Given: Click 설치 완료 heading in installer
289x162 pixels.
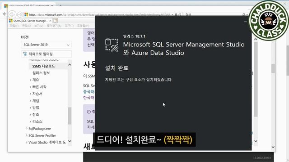Looking at the screenshot, I should point(117,68).
